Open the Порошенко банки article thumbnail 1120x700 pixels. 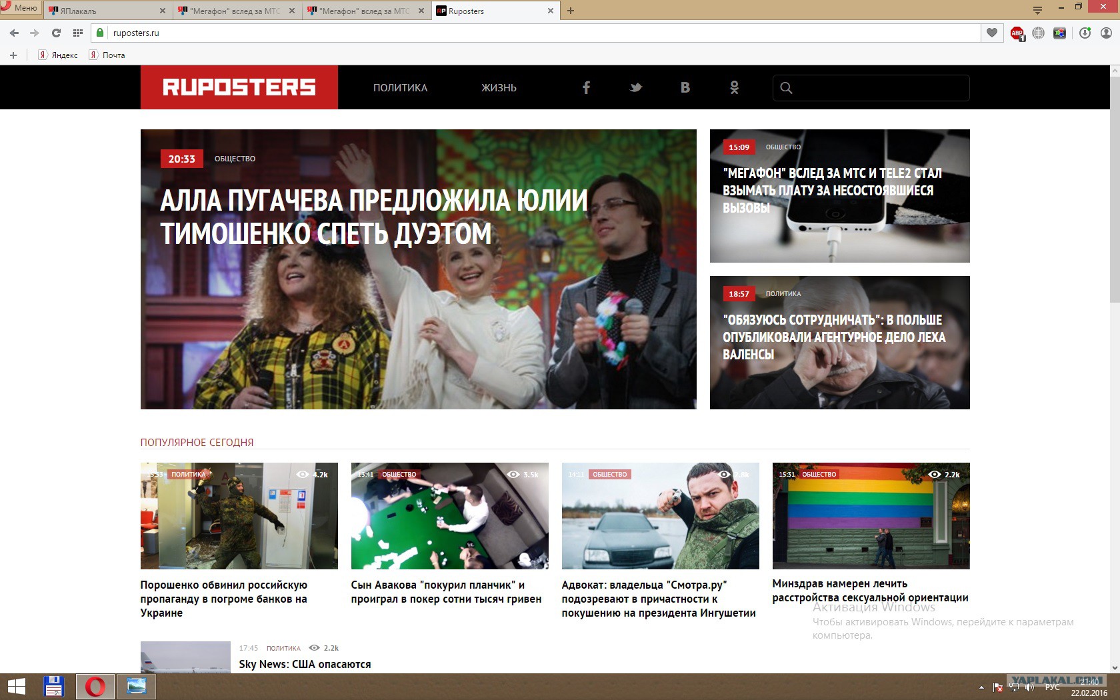pos(239,516)
